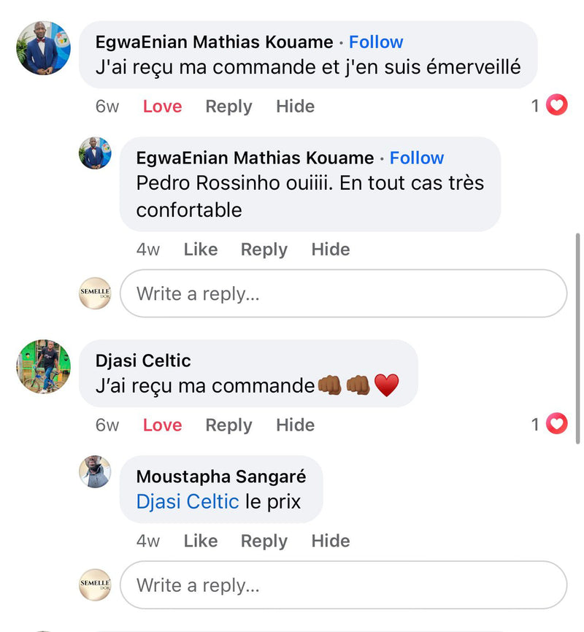
Task: Follow EgwaEnian Mathias Kouame from the top comment
Action: tap(376, 42)
